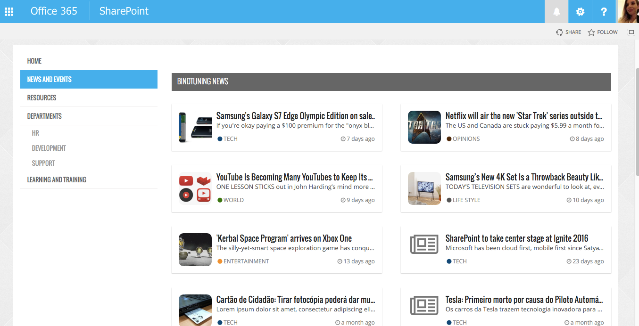Filter by WORLD tag on YouTube card

231,200
